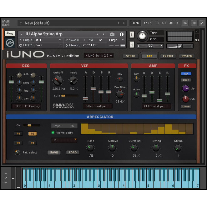Open instrument info with the i icon
The width and height of the screenshot is (207, 207).
tap(121, 34)
